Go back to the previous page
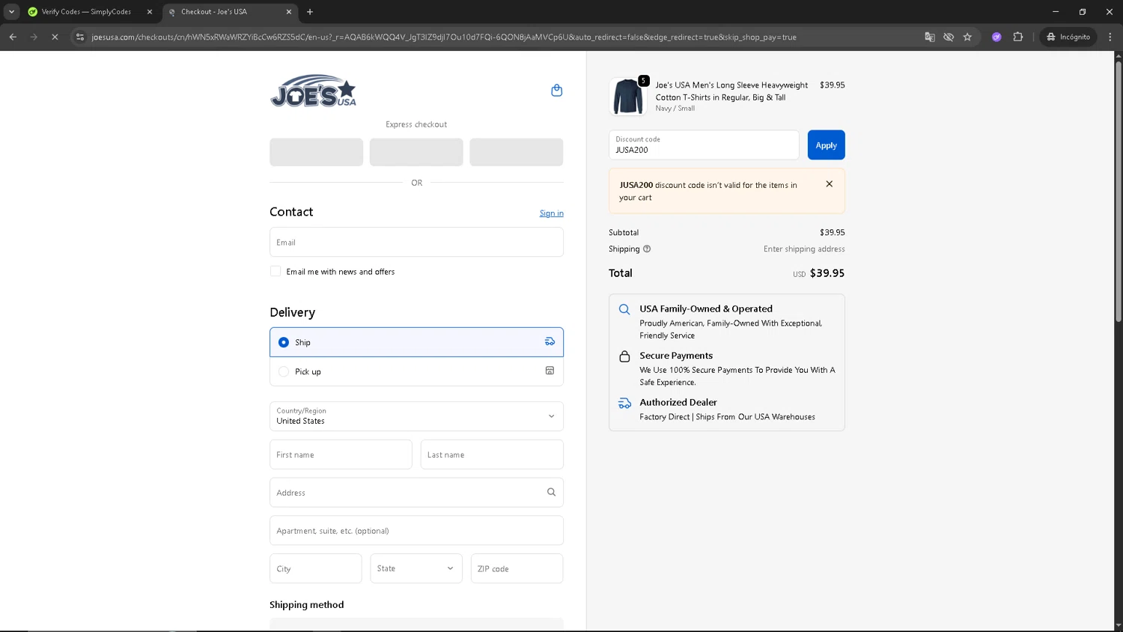This screenshot has width=1123, height=632. point(13,37)
